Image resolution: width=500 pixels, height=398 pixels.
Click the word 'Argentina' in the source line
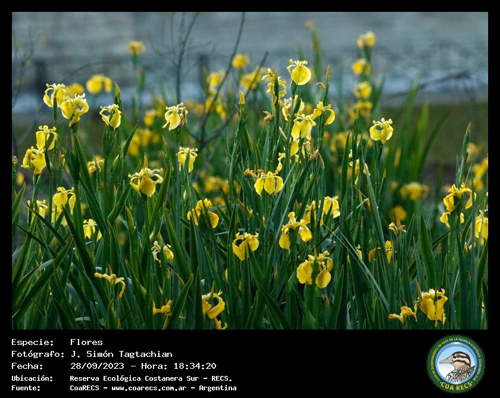point(218,388)
